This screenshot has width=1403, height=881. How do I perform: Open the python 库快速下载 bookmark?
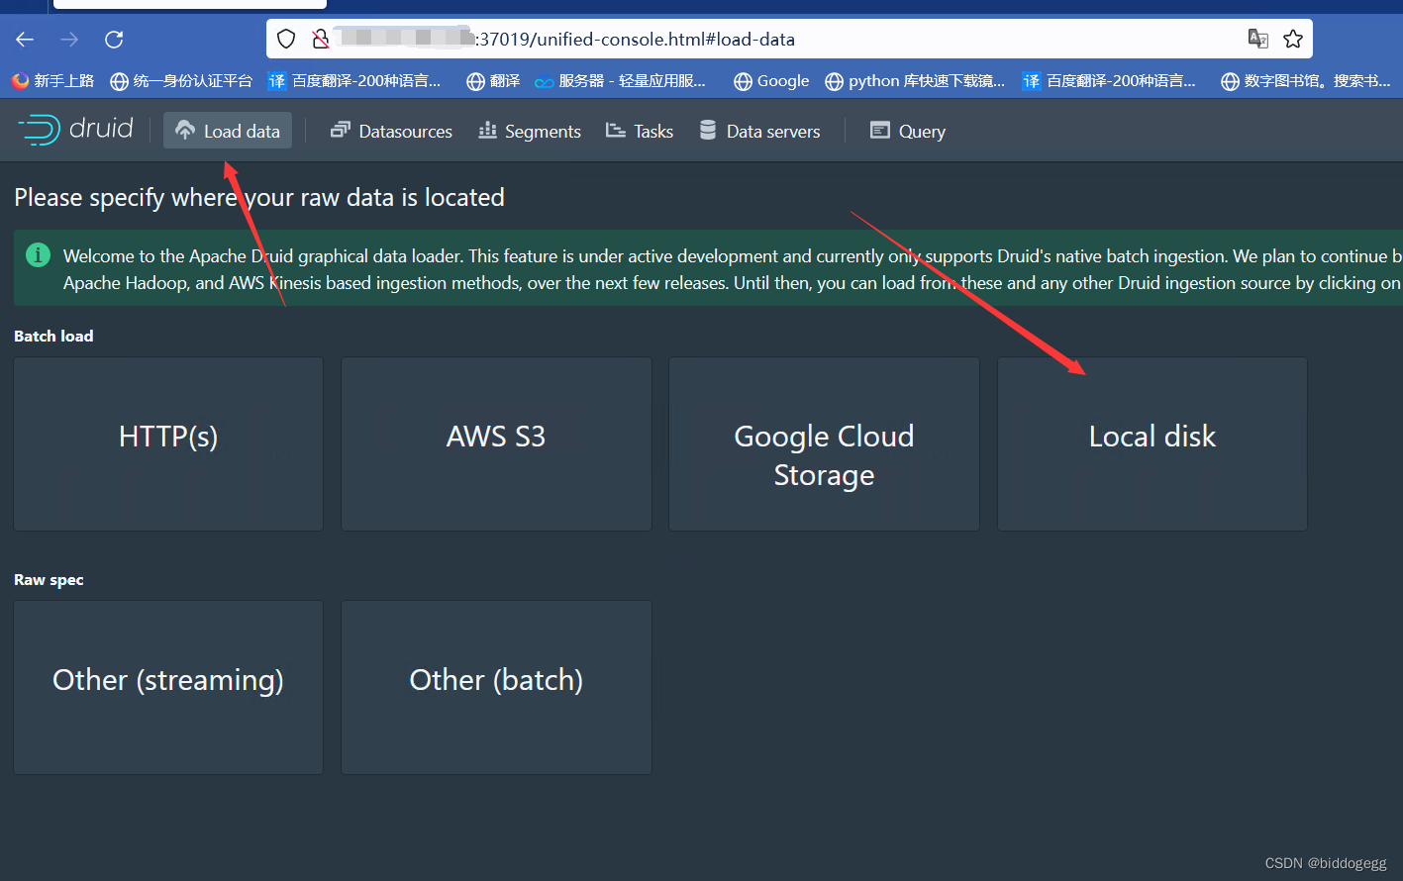pos(915,81)
